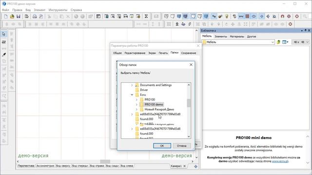The width and height of the screenshot is (312, 175).
Task: Click the red magnet snap icon
Action: tap(282, 16)
